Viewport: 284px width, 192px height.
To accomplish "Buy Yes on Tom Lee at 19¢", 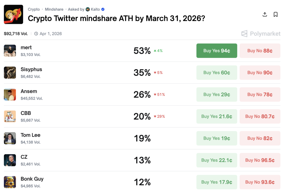I will [217, 138].
